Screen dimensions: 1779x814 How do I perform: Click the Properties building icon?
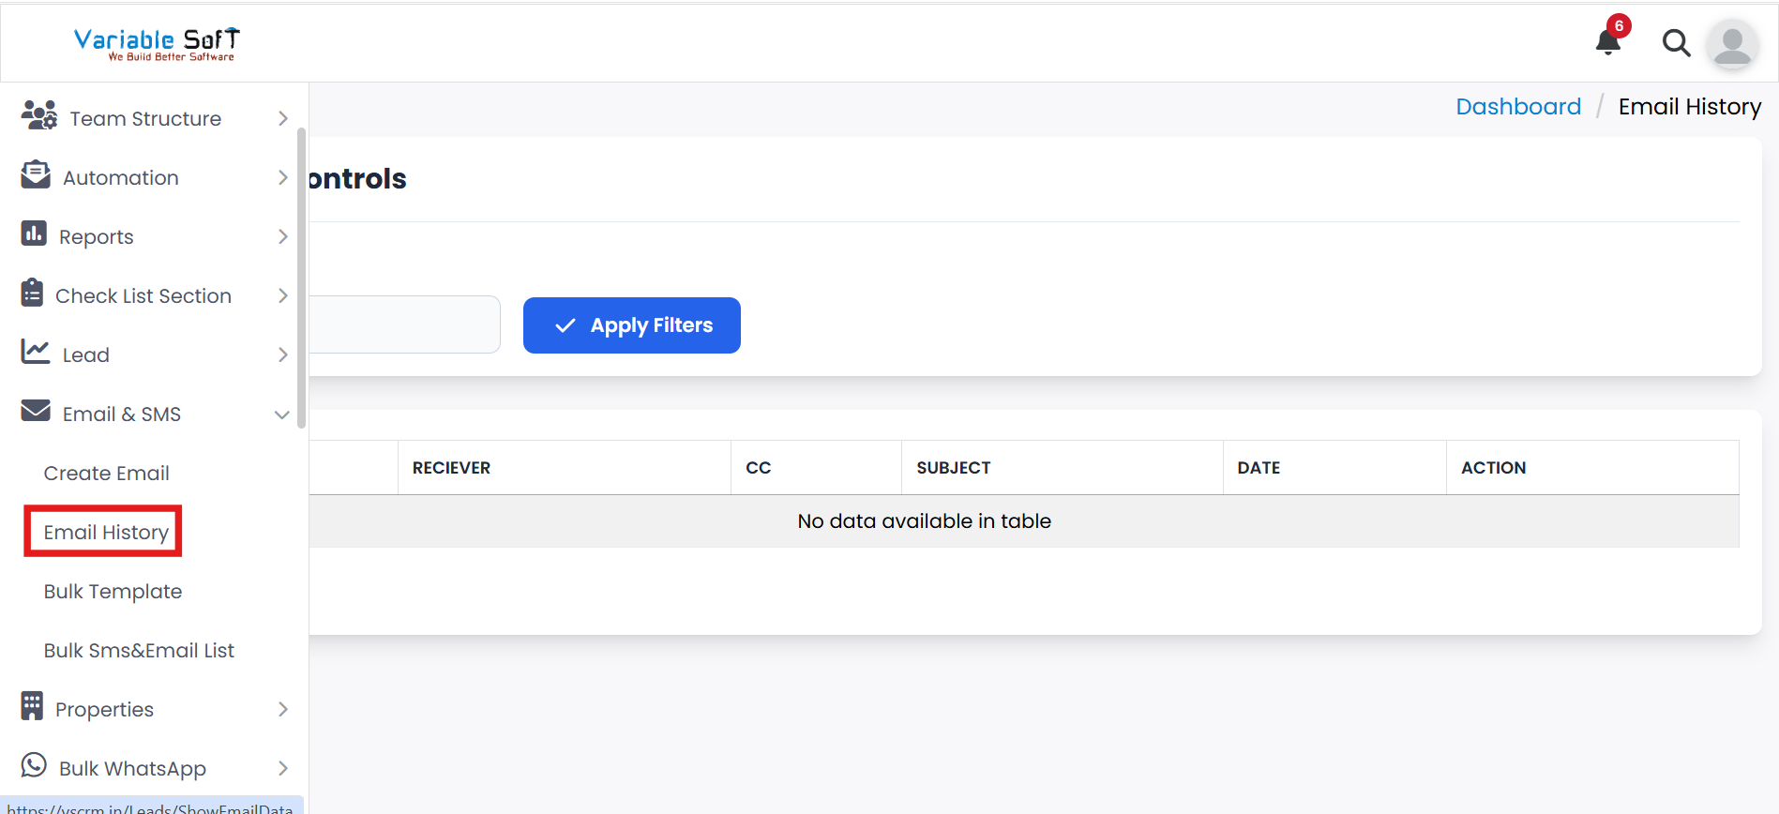tap(32, 706)
